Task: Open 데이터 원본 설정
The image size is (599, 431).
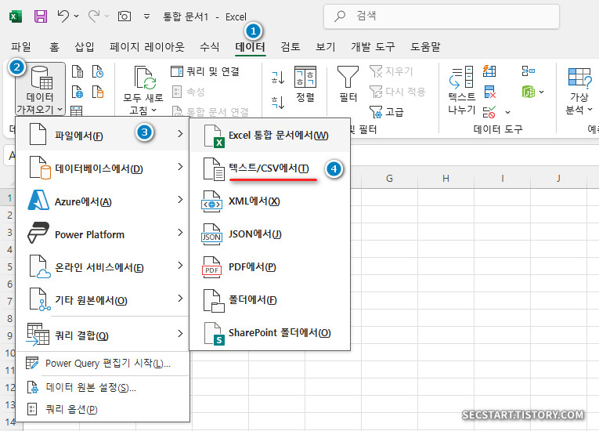Action: (x=103, y=388)
